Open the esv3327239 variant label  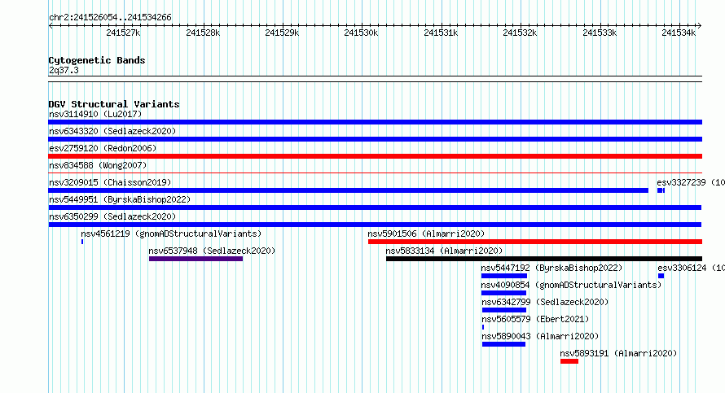[x=691, y=182]
